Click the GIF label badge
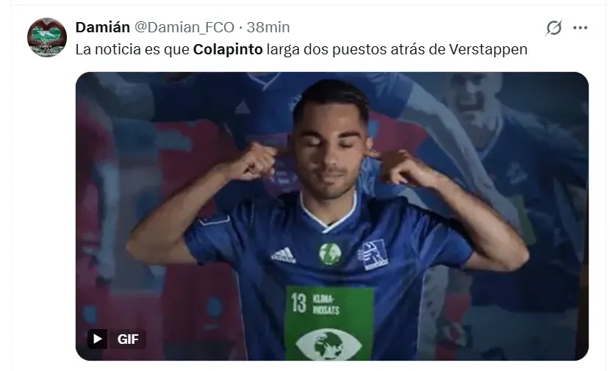Viewport: 610px width, 371px height. click(128, 339)
